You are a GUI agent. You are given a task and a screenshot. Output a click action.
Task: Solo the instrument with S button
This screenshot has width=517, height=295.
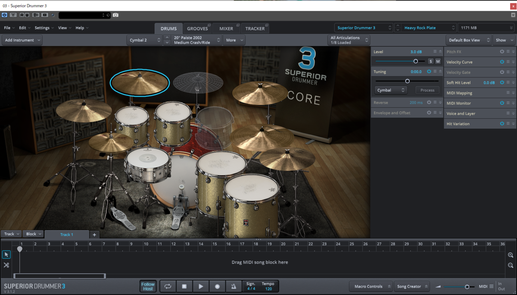(430, 61)
